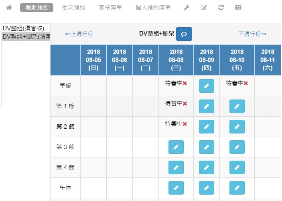Open the grid apps icon
The image size is (282, 201).
(238, 7)
